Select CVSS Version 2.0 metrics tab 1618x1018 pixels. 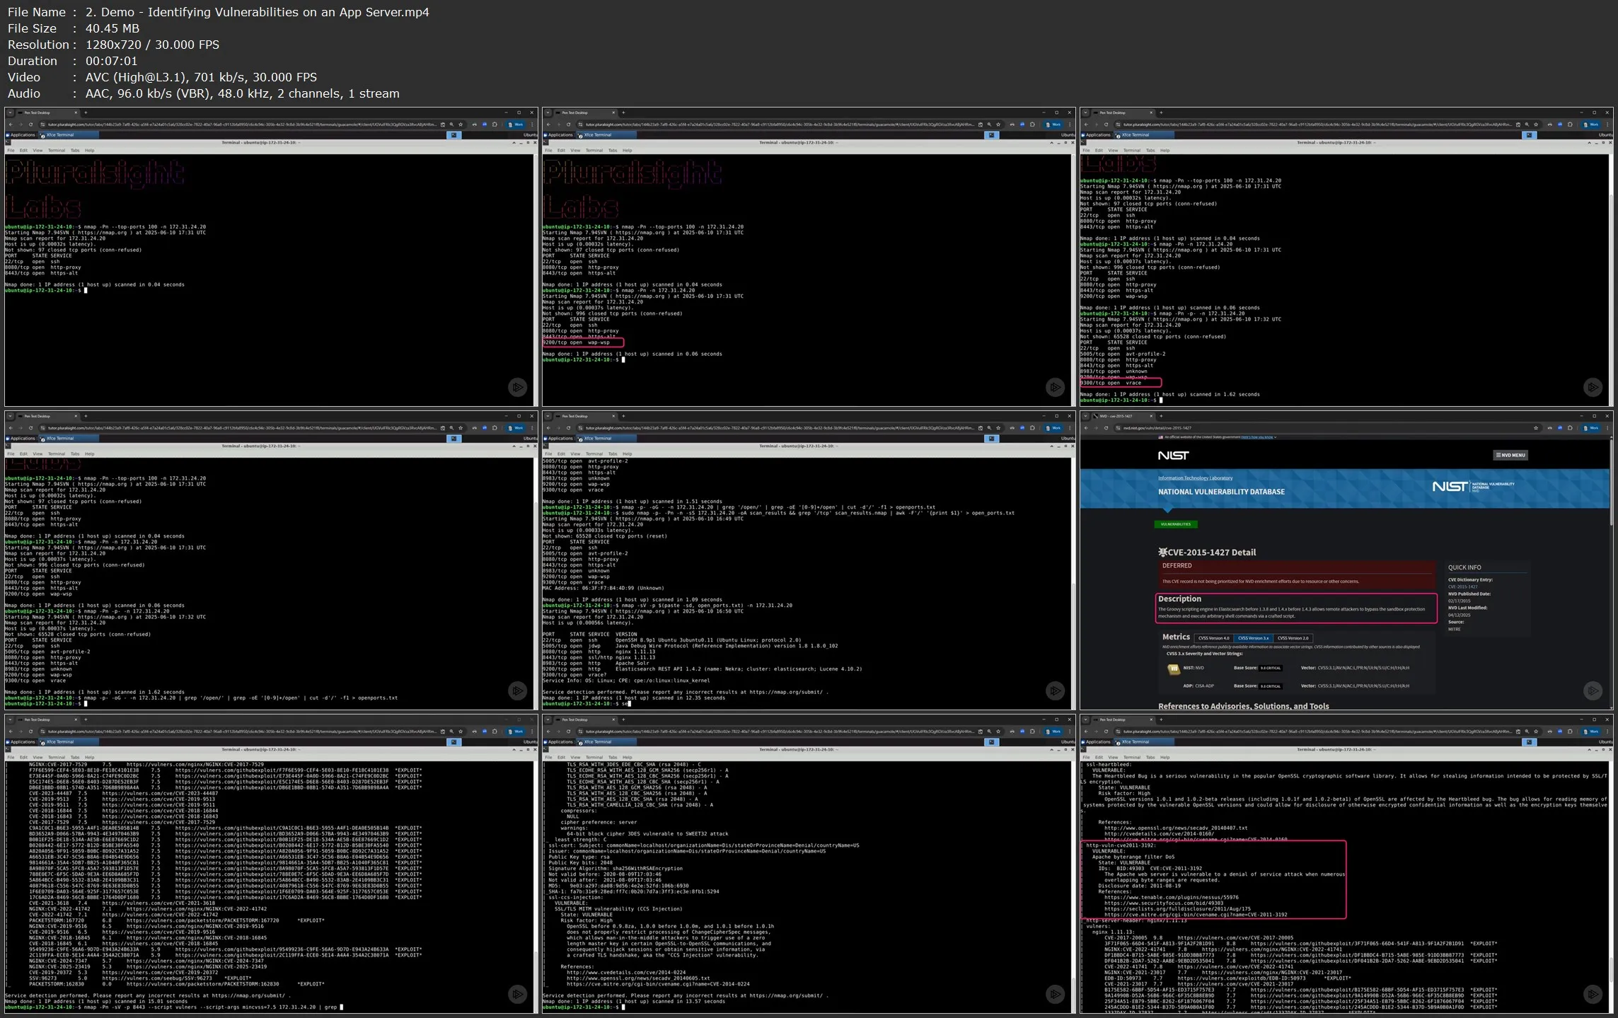click(1293, 638)
